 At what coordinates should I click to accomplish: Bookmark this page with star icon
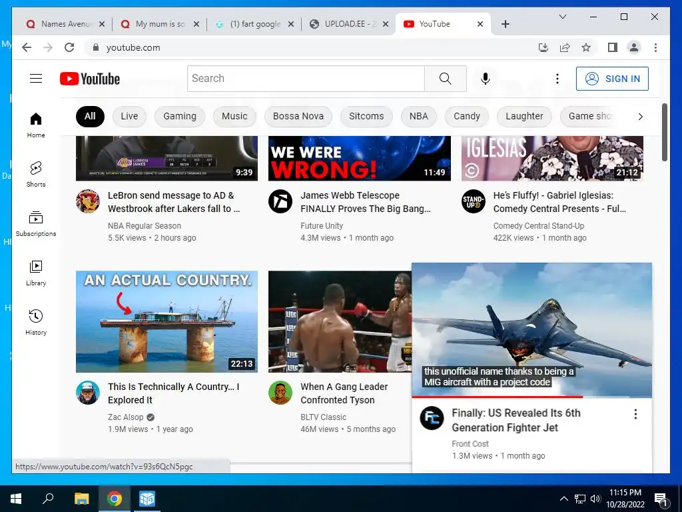click(x=586, y=47)
